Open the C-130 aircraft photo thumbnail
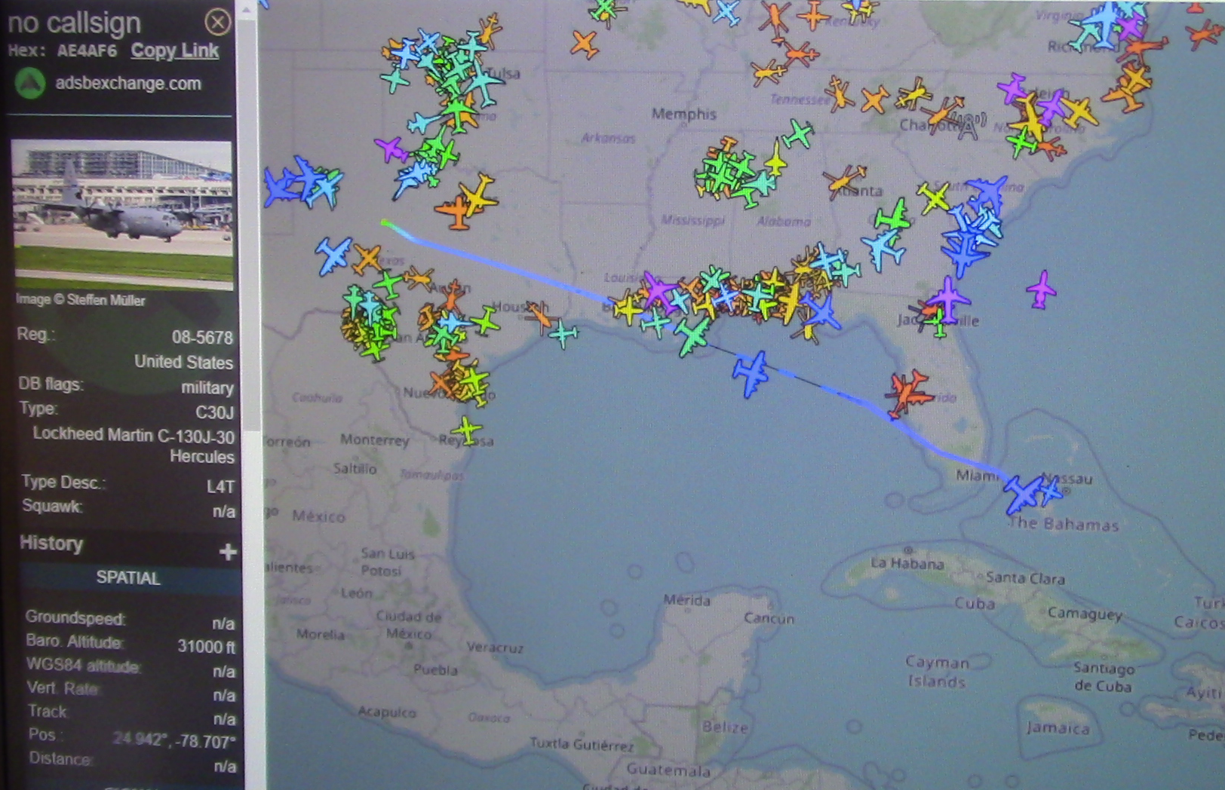 (x=122, y=214)
